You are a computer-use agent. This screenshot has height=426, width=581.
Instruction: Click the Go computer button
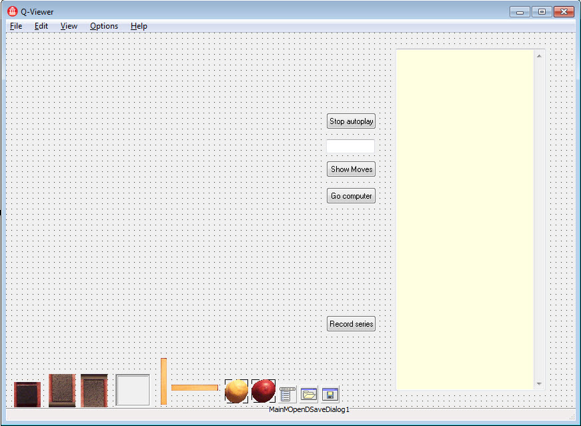351,195
